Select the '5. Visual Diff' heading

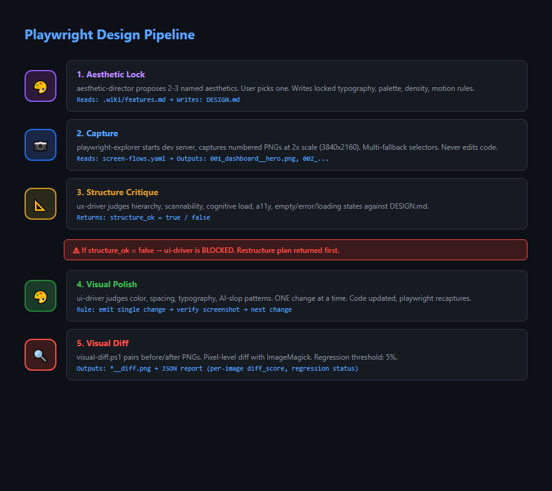102,343
